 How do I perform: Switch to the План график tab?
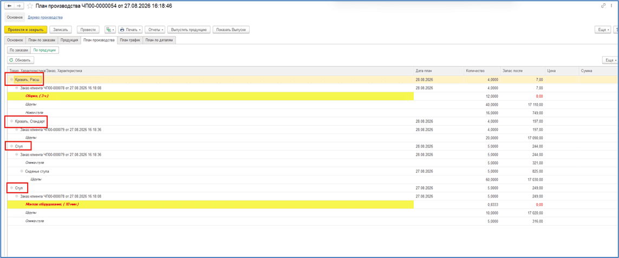point(131,40)
